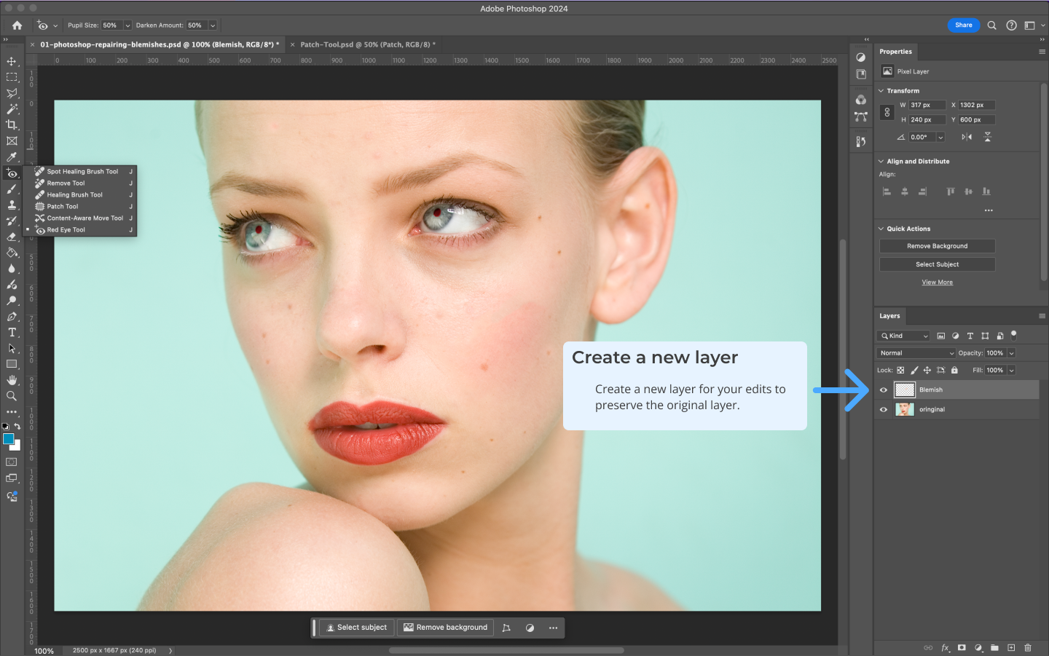Click Remove Background in Quick Actions
Viewport: 1049px width, 656px height.
pyautogui.click(x=937, y=246)
